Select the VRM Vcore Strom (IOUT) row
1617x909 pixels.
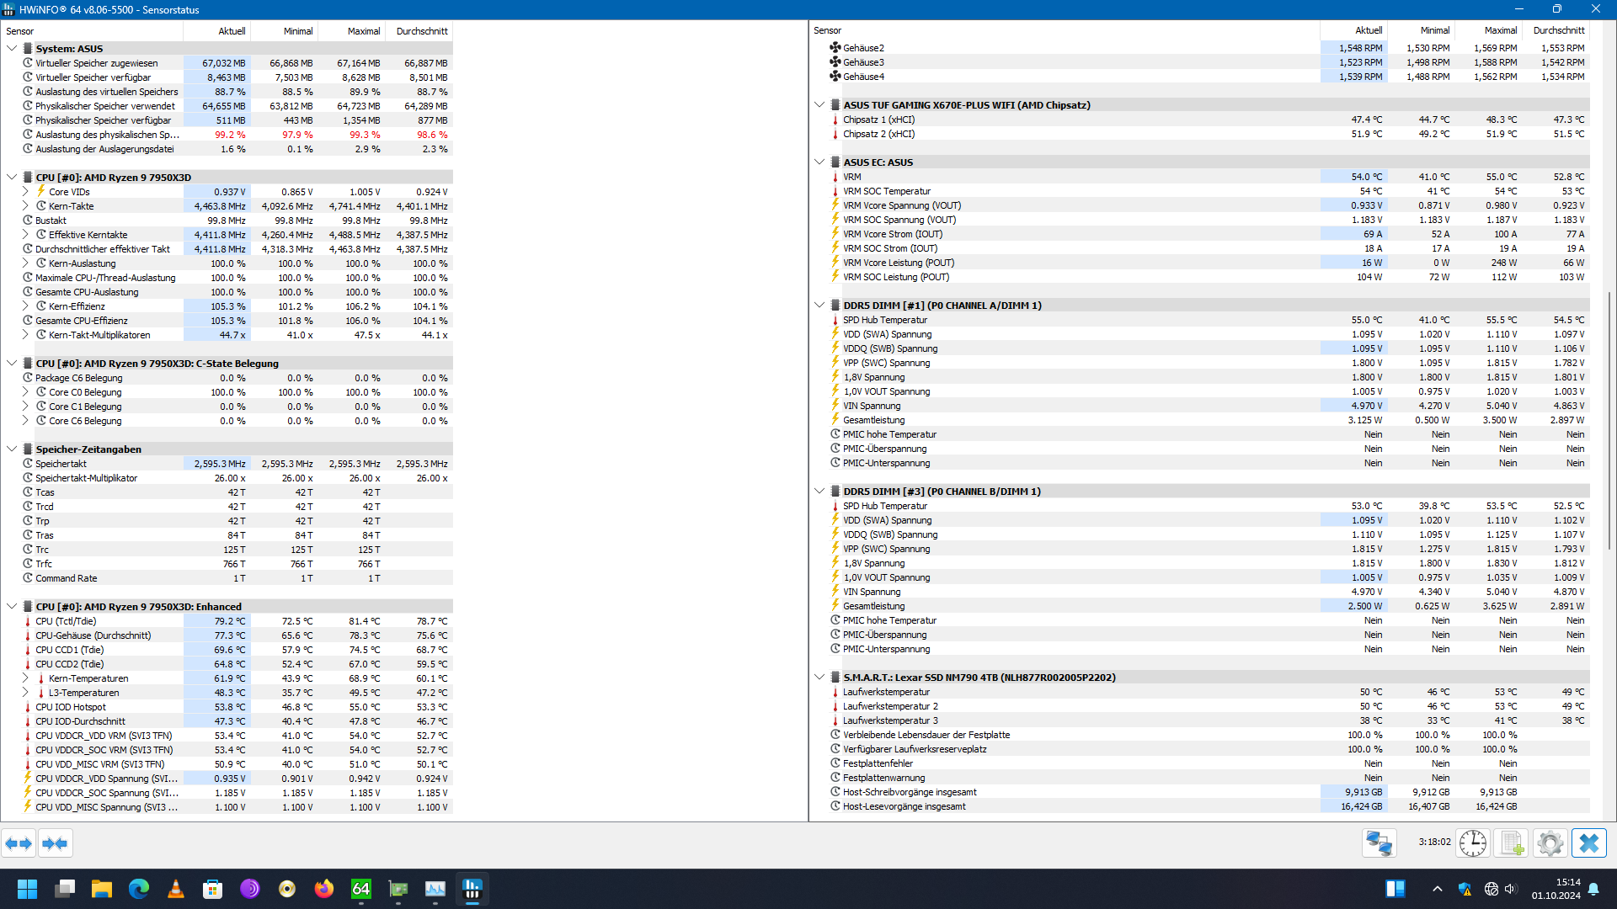click(893, 234)
